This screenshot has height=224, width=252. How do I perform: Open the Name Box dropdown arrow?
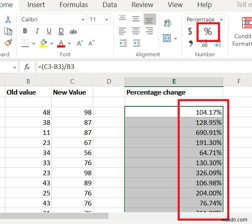point(15,67)
